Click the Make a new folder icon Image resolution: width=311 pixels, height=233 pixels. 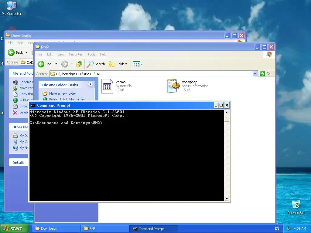[45, 93]
